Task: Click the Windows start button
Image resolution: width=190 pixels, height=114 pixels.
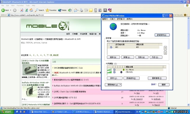Action: click(x=7, y=112)
